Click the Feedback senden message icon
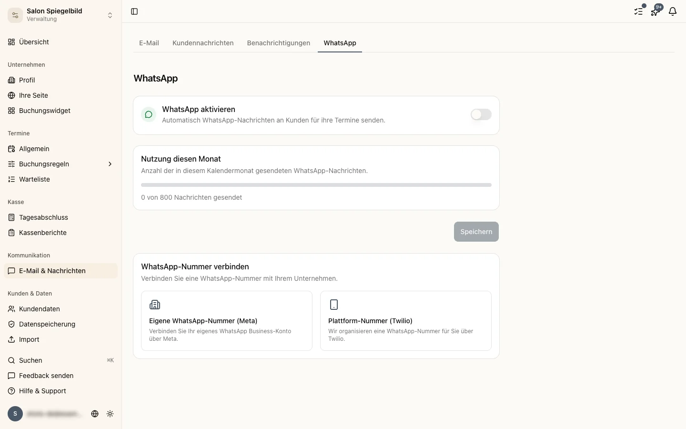 (11, 376)
